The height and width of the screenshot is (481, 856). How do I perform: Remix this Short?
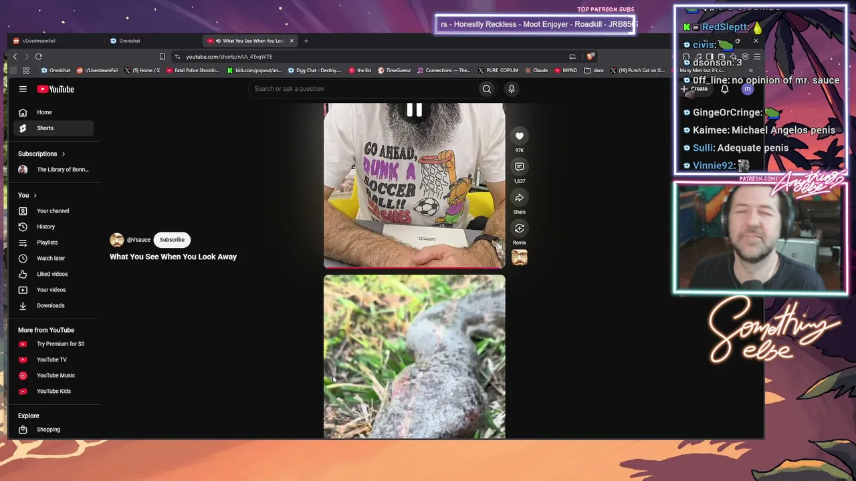click(520, 228)
